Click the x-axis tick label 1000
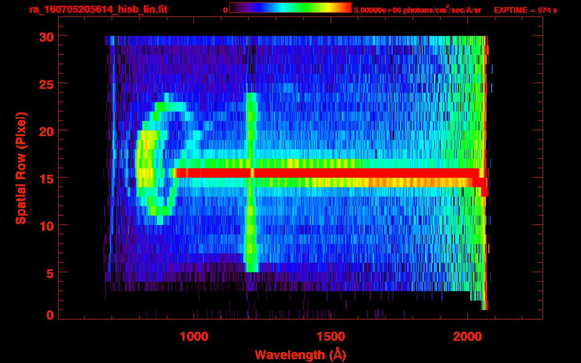The image size is (581, 363). [x=194, y=337]
